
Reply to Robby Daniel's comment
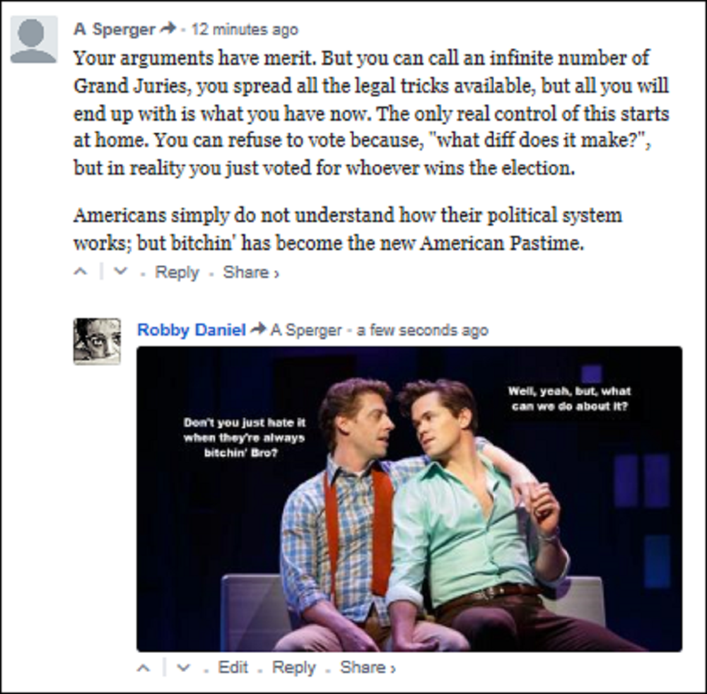pyautogui.click(x=293, y=667)
